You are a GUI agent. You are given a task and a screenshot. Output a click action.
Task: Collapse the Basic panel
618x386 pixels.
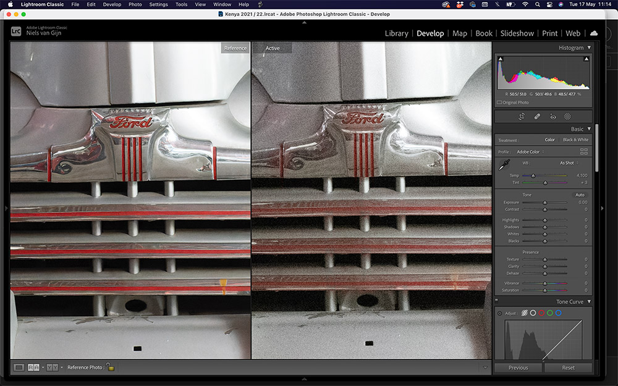point(589,129)
